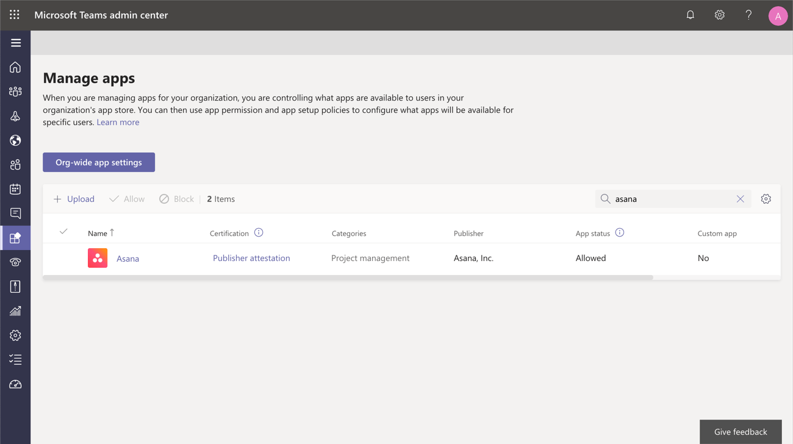The image size is (793, 444).
Task: Open the Devices sidebar icon
Action: coord(15,116)
